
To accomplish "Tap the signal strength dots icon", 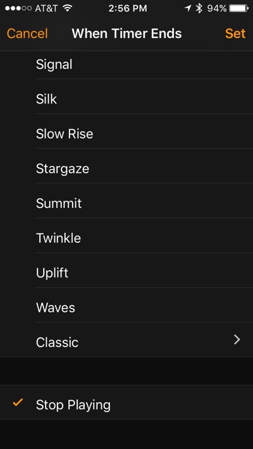I will point(18,8).
